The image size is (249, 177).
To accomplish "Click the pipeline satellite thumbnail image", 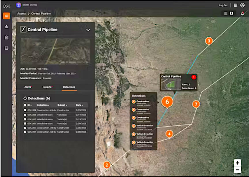I will click(x=55, y=51).
